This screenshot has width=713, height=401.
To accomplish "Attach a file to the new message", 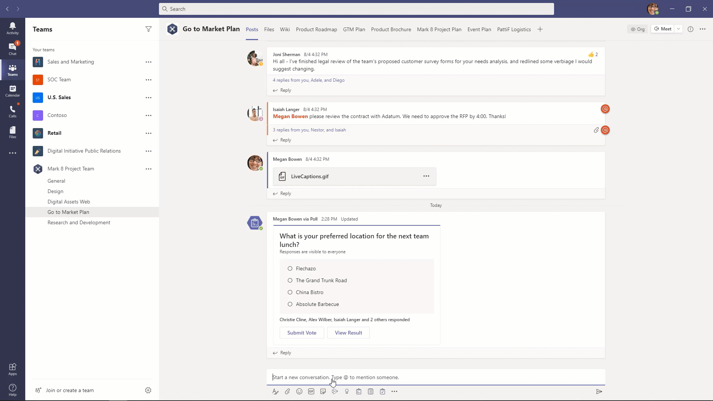I will click(x=287, y=391).
